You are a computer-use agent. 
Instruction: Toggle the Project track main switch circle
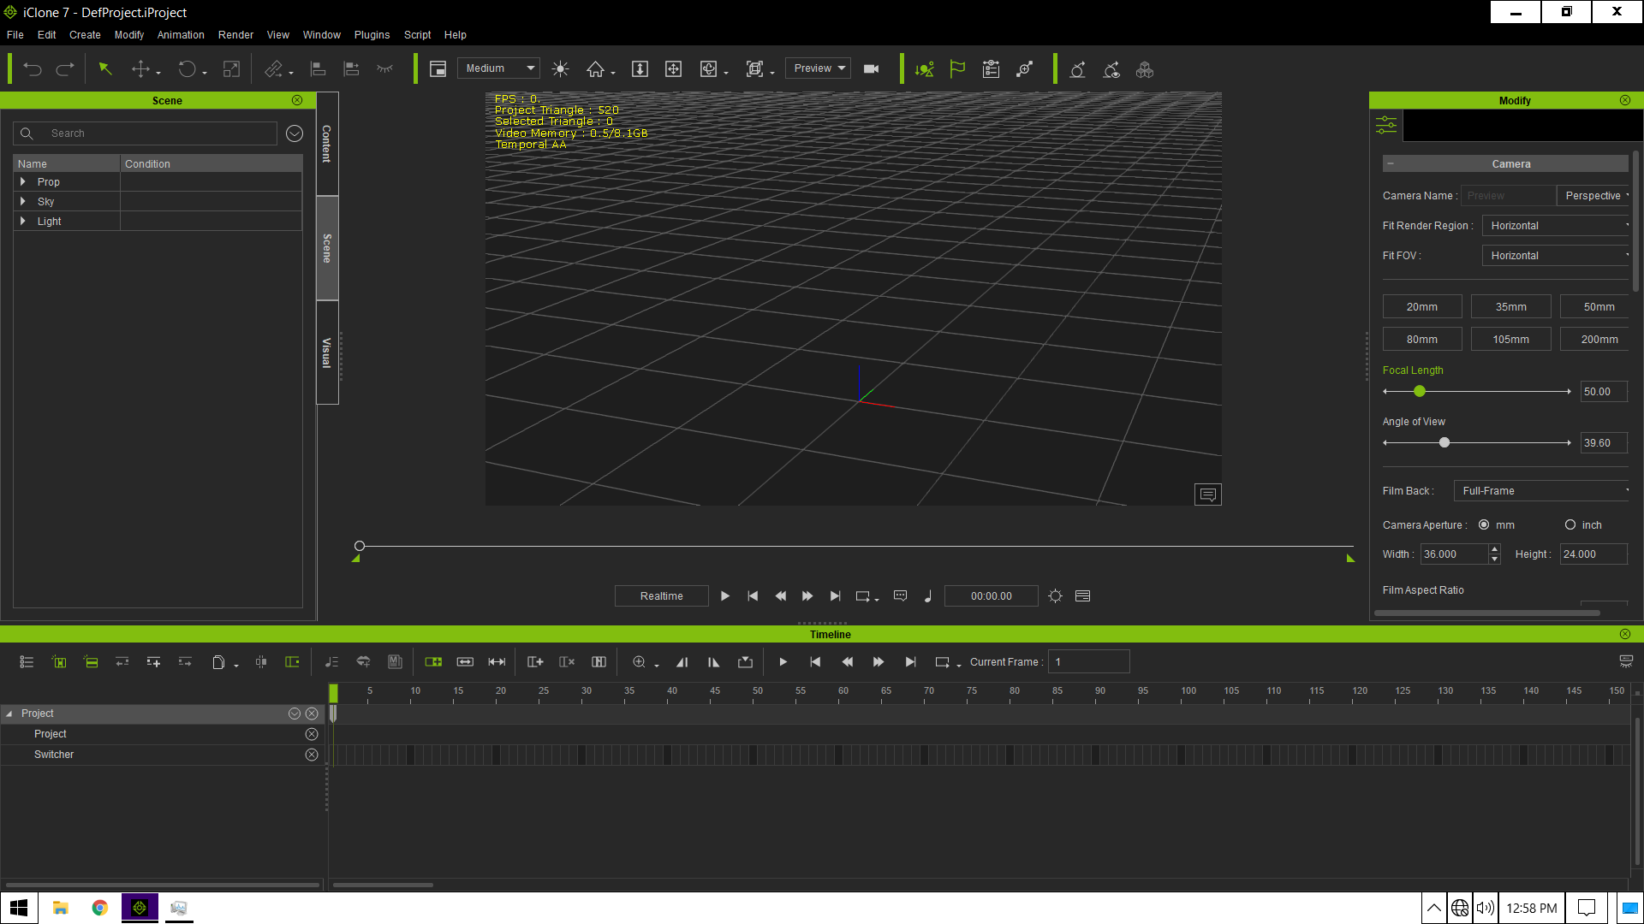(295, 714)
